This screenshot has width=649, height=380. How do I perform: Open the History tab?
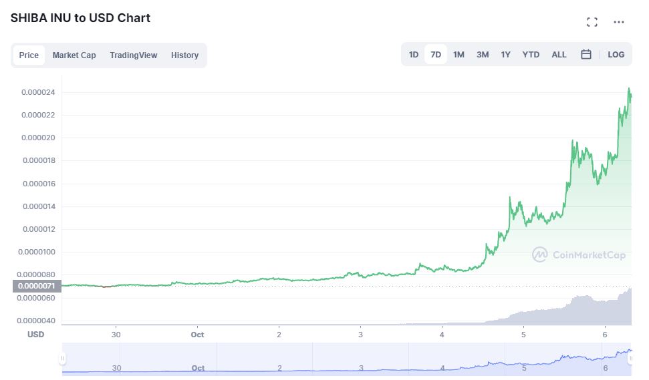click(x=184, y=55)
